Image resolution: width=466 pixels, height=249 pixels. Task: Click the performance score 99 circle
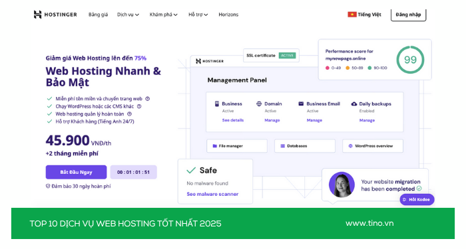411,60
